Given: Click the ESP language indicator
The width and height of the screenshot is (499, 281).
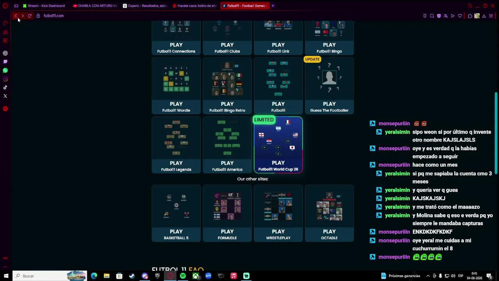Looking at the screenshot, I should [x=461, y=276].
